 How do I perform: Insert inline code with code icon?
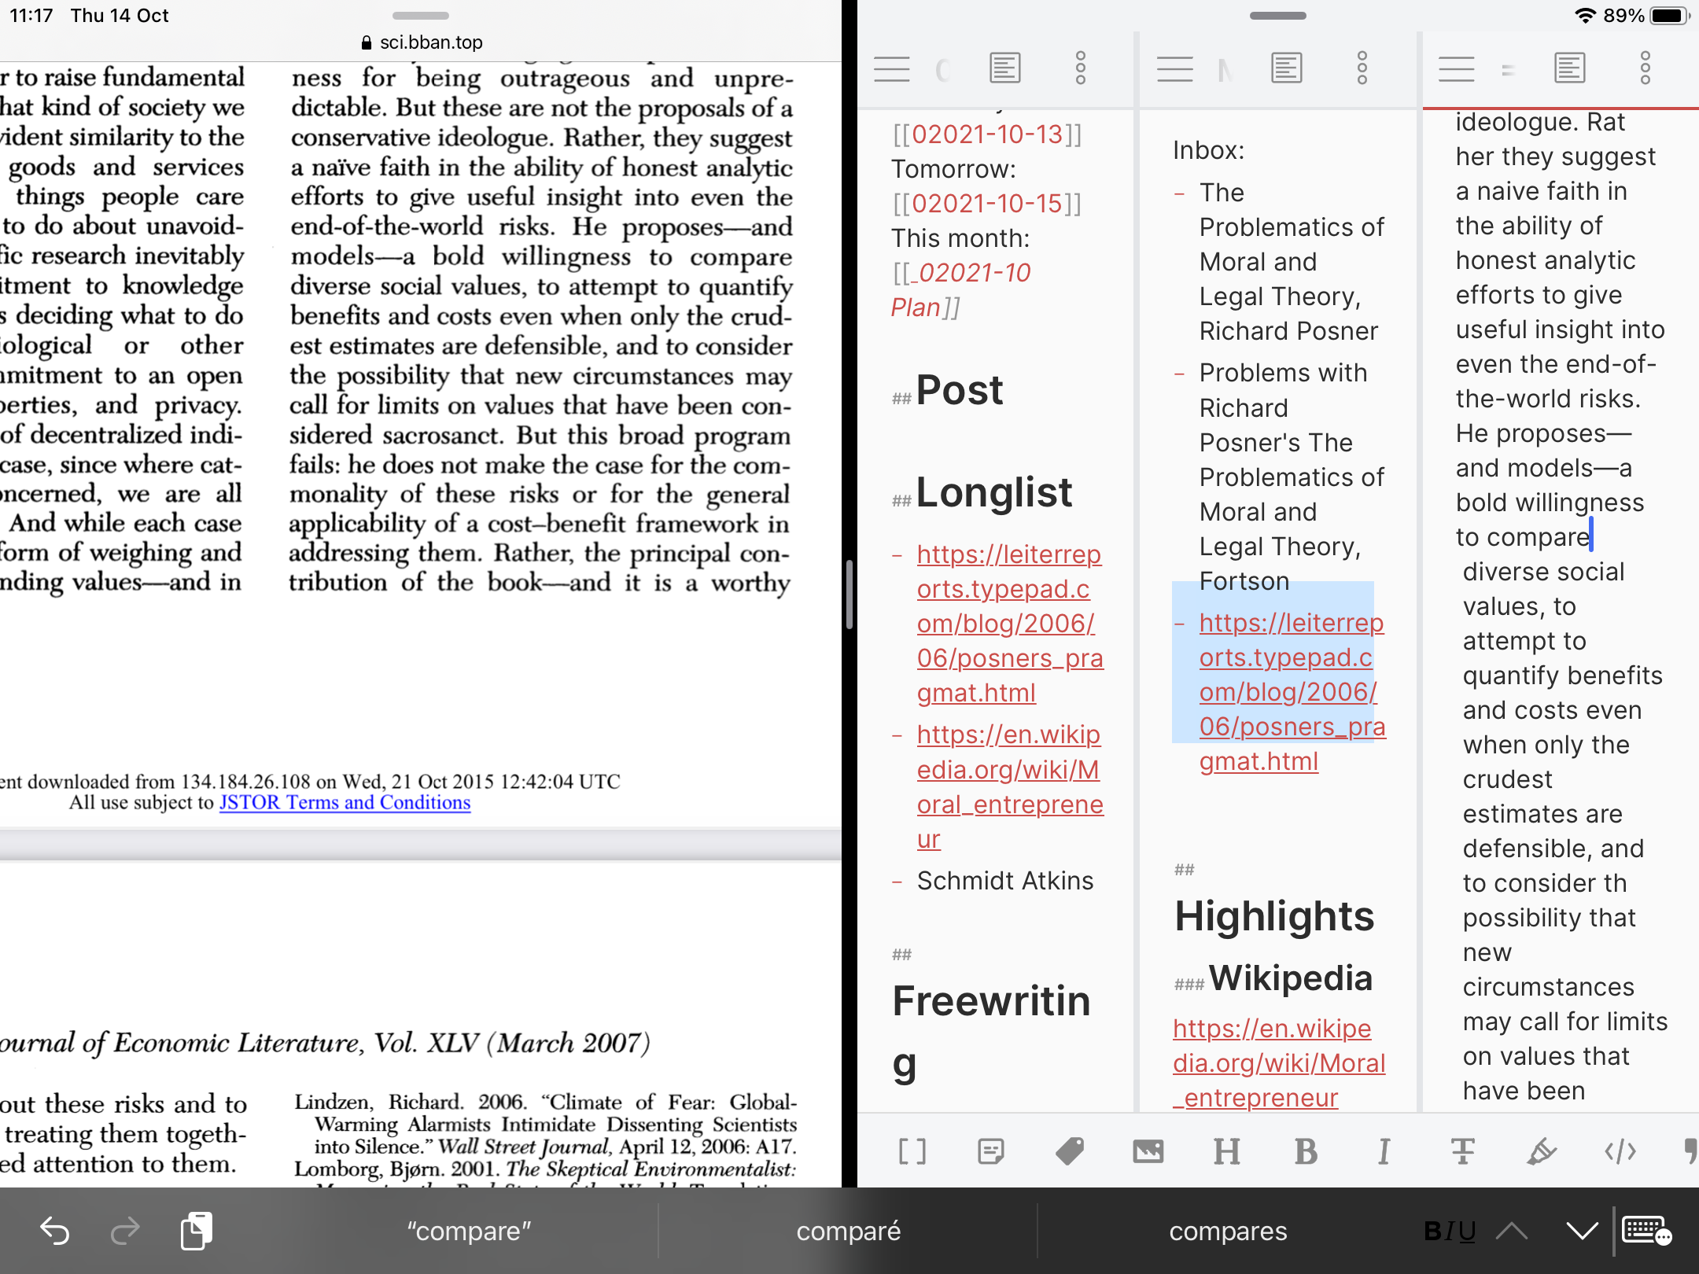tap(1620, 1151)
